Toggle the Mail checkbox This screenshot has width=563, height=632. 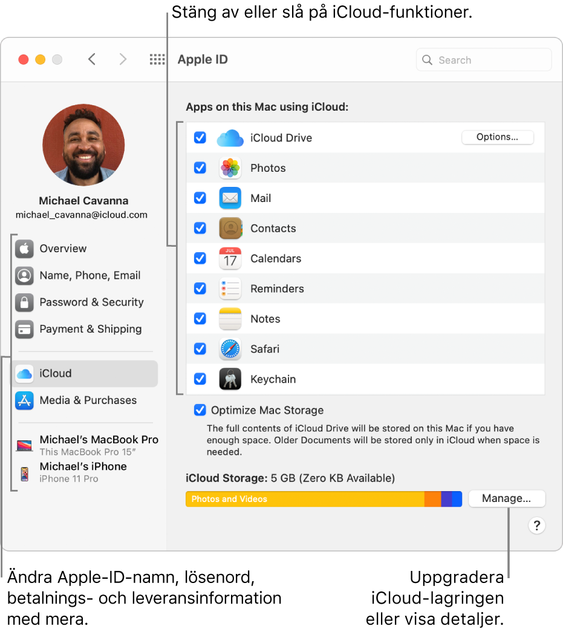click(x=200, y=198)
